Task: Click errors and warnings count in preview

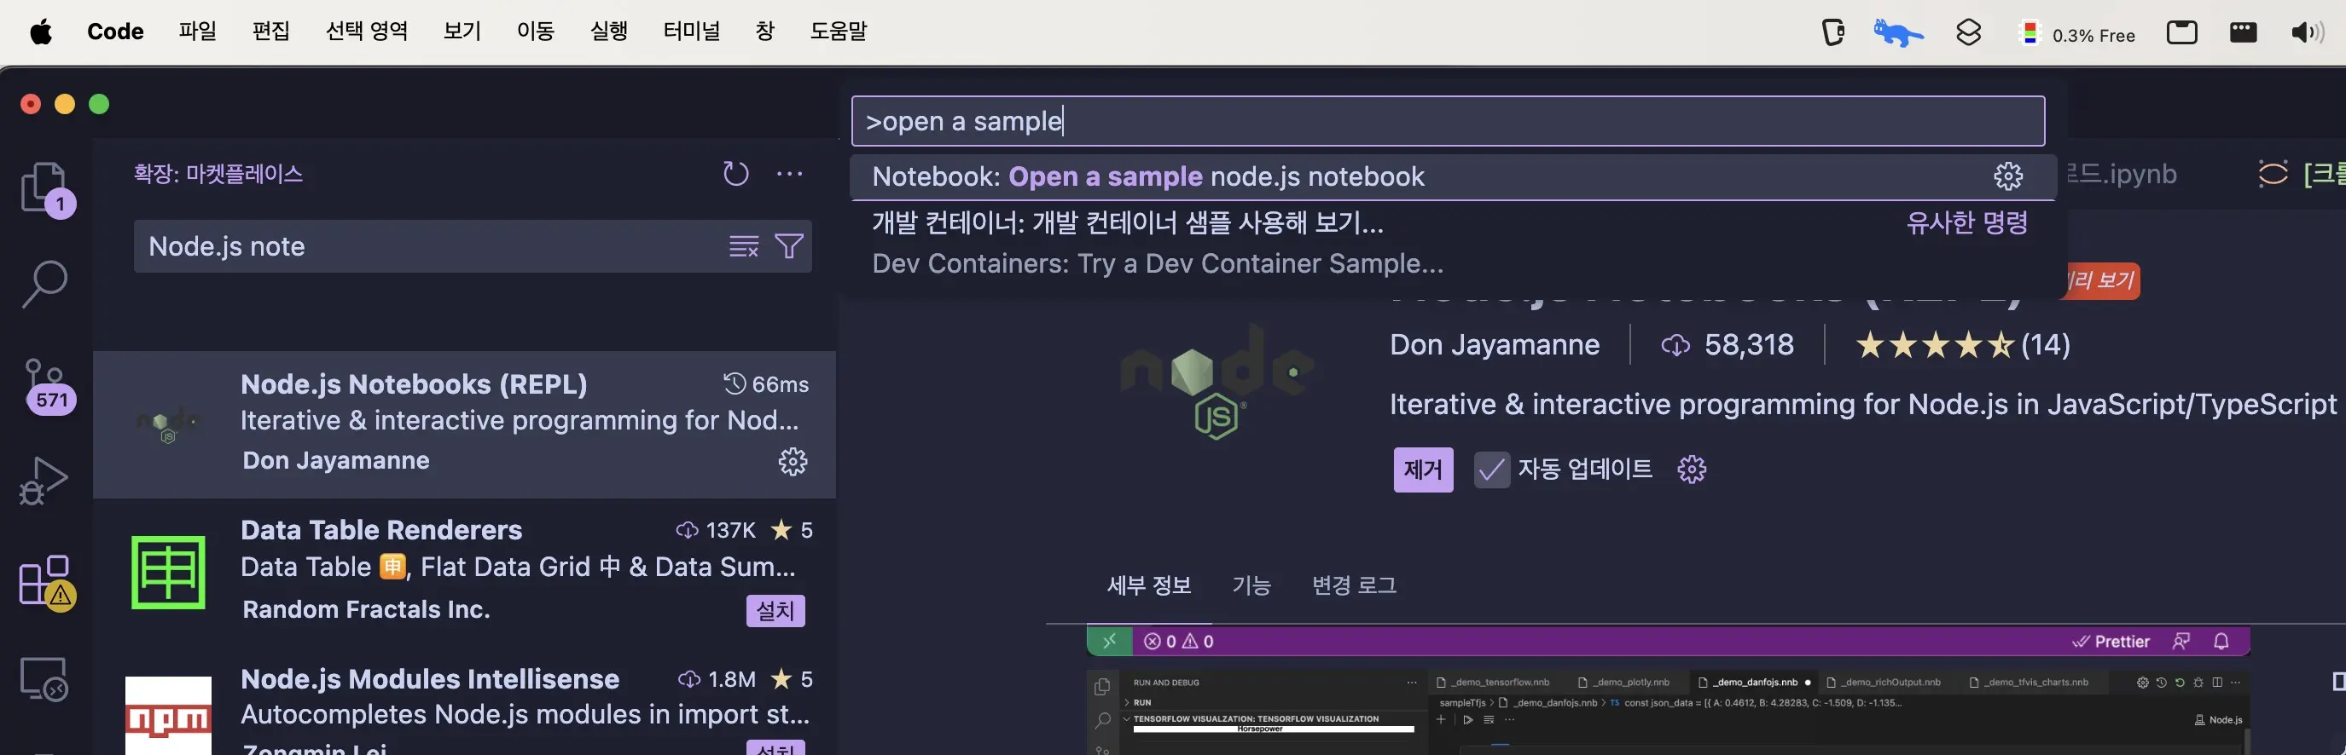Action: 1178,642
